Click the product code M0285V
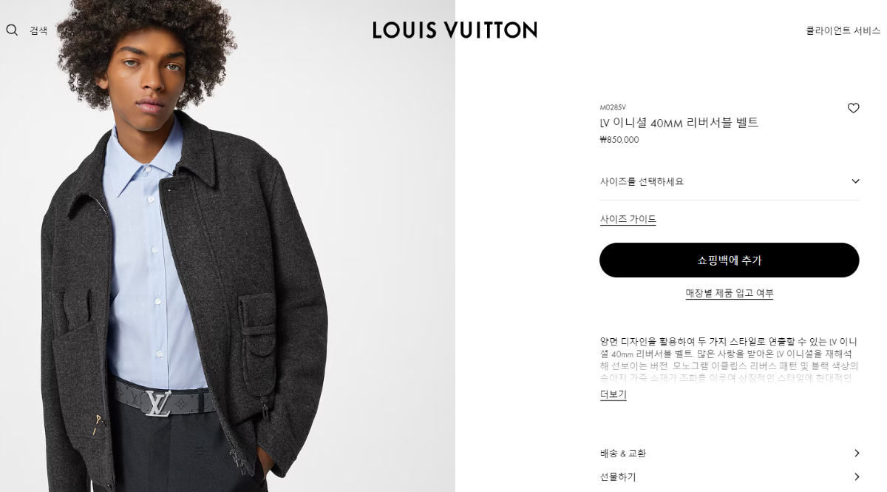 613,107
